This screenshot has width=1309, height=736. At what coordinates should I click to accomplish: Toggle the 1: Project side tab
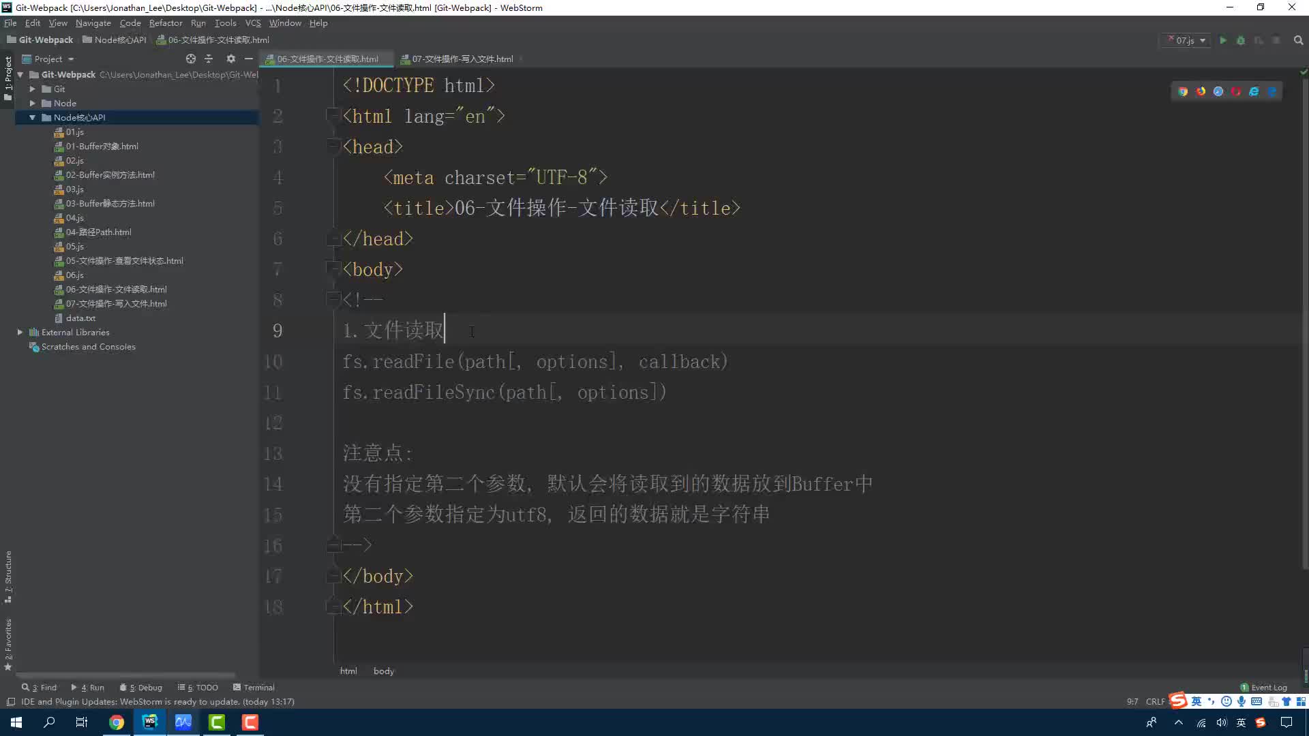8,78
